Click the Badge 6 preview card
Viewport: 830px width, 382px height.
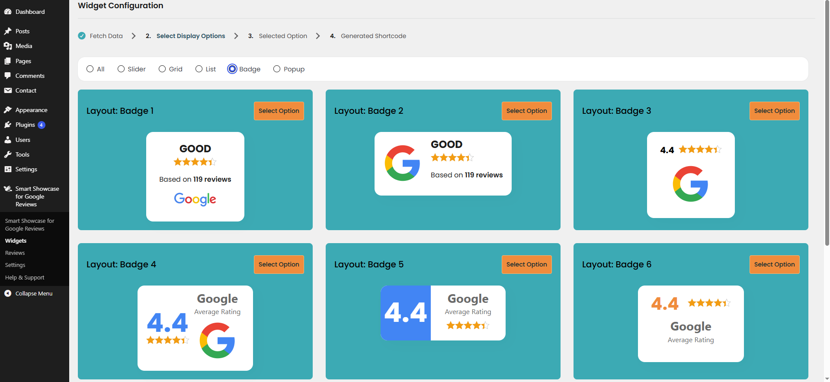691,324
